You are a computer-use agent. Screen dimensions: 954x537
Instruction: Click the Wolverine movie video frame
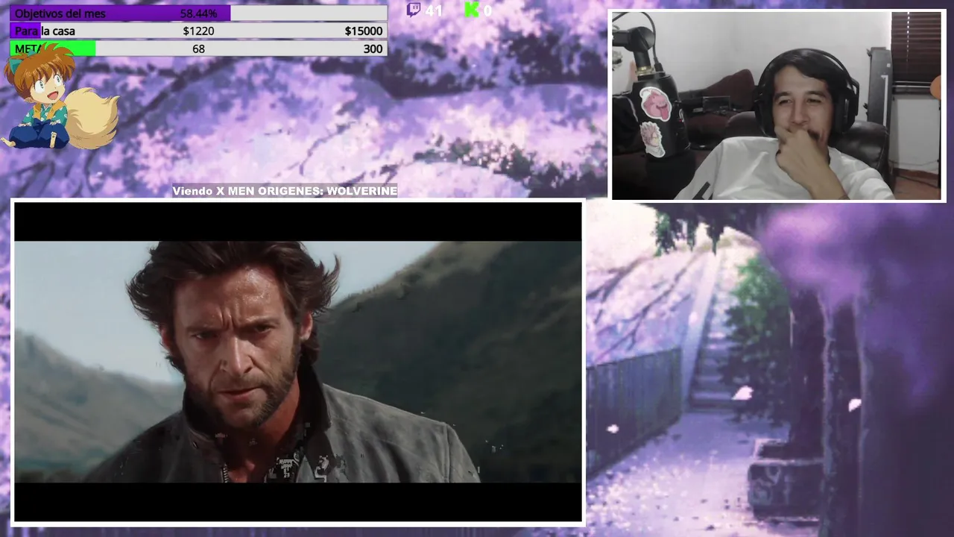coord(298,362)
